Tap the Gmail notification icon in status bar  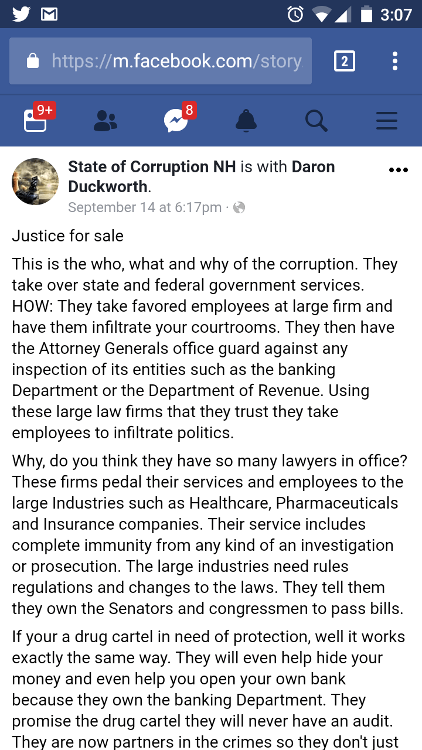[49, 14]
